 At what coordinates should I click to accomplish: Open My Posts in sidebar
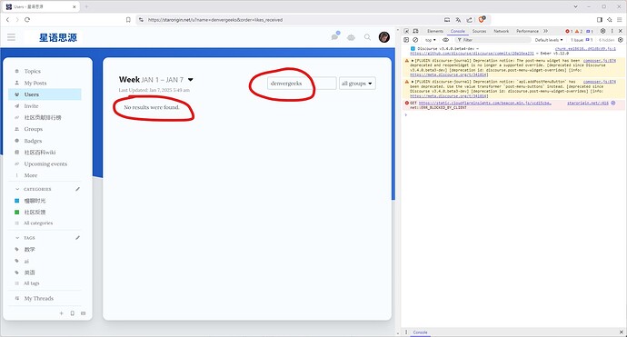35,83
